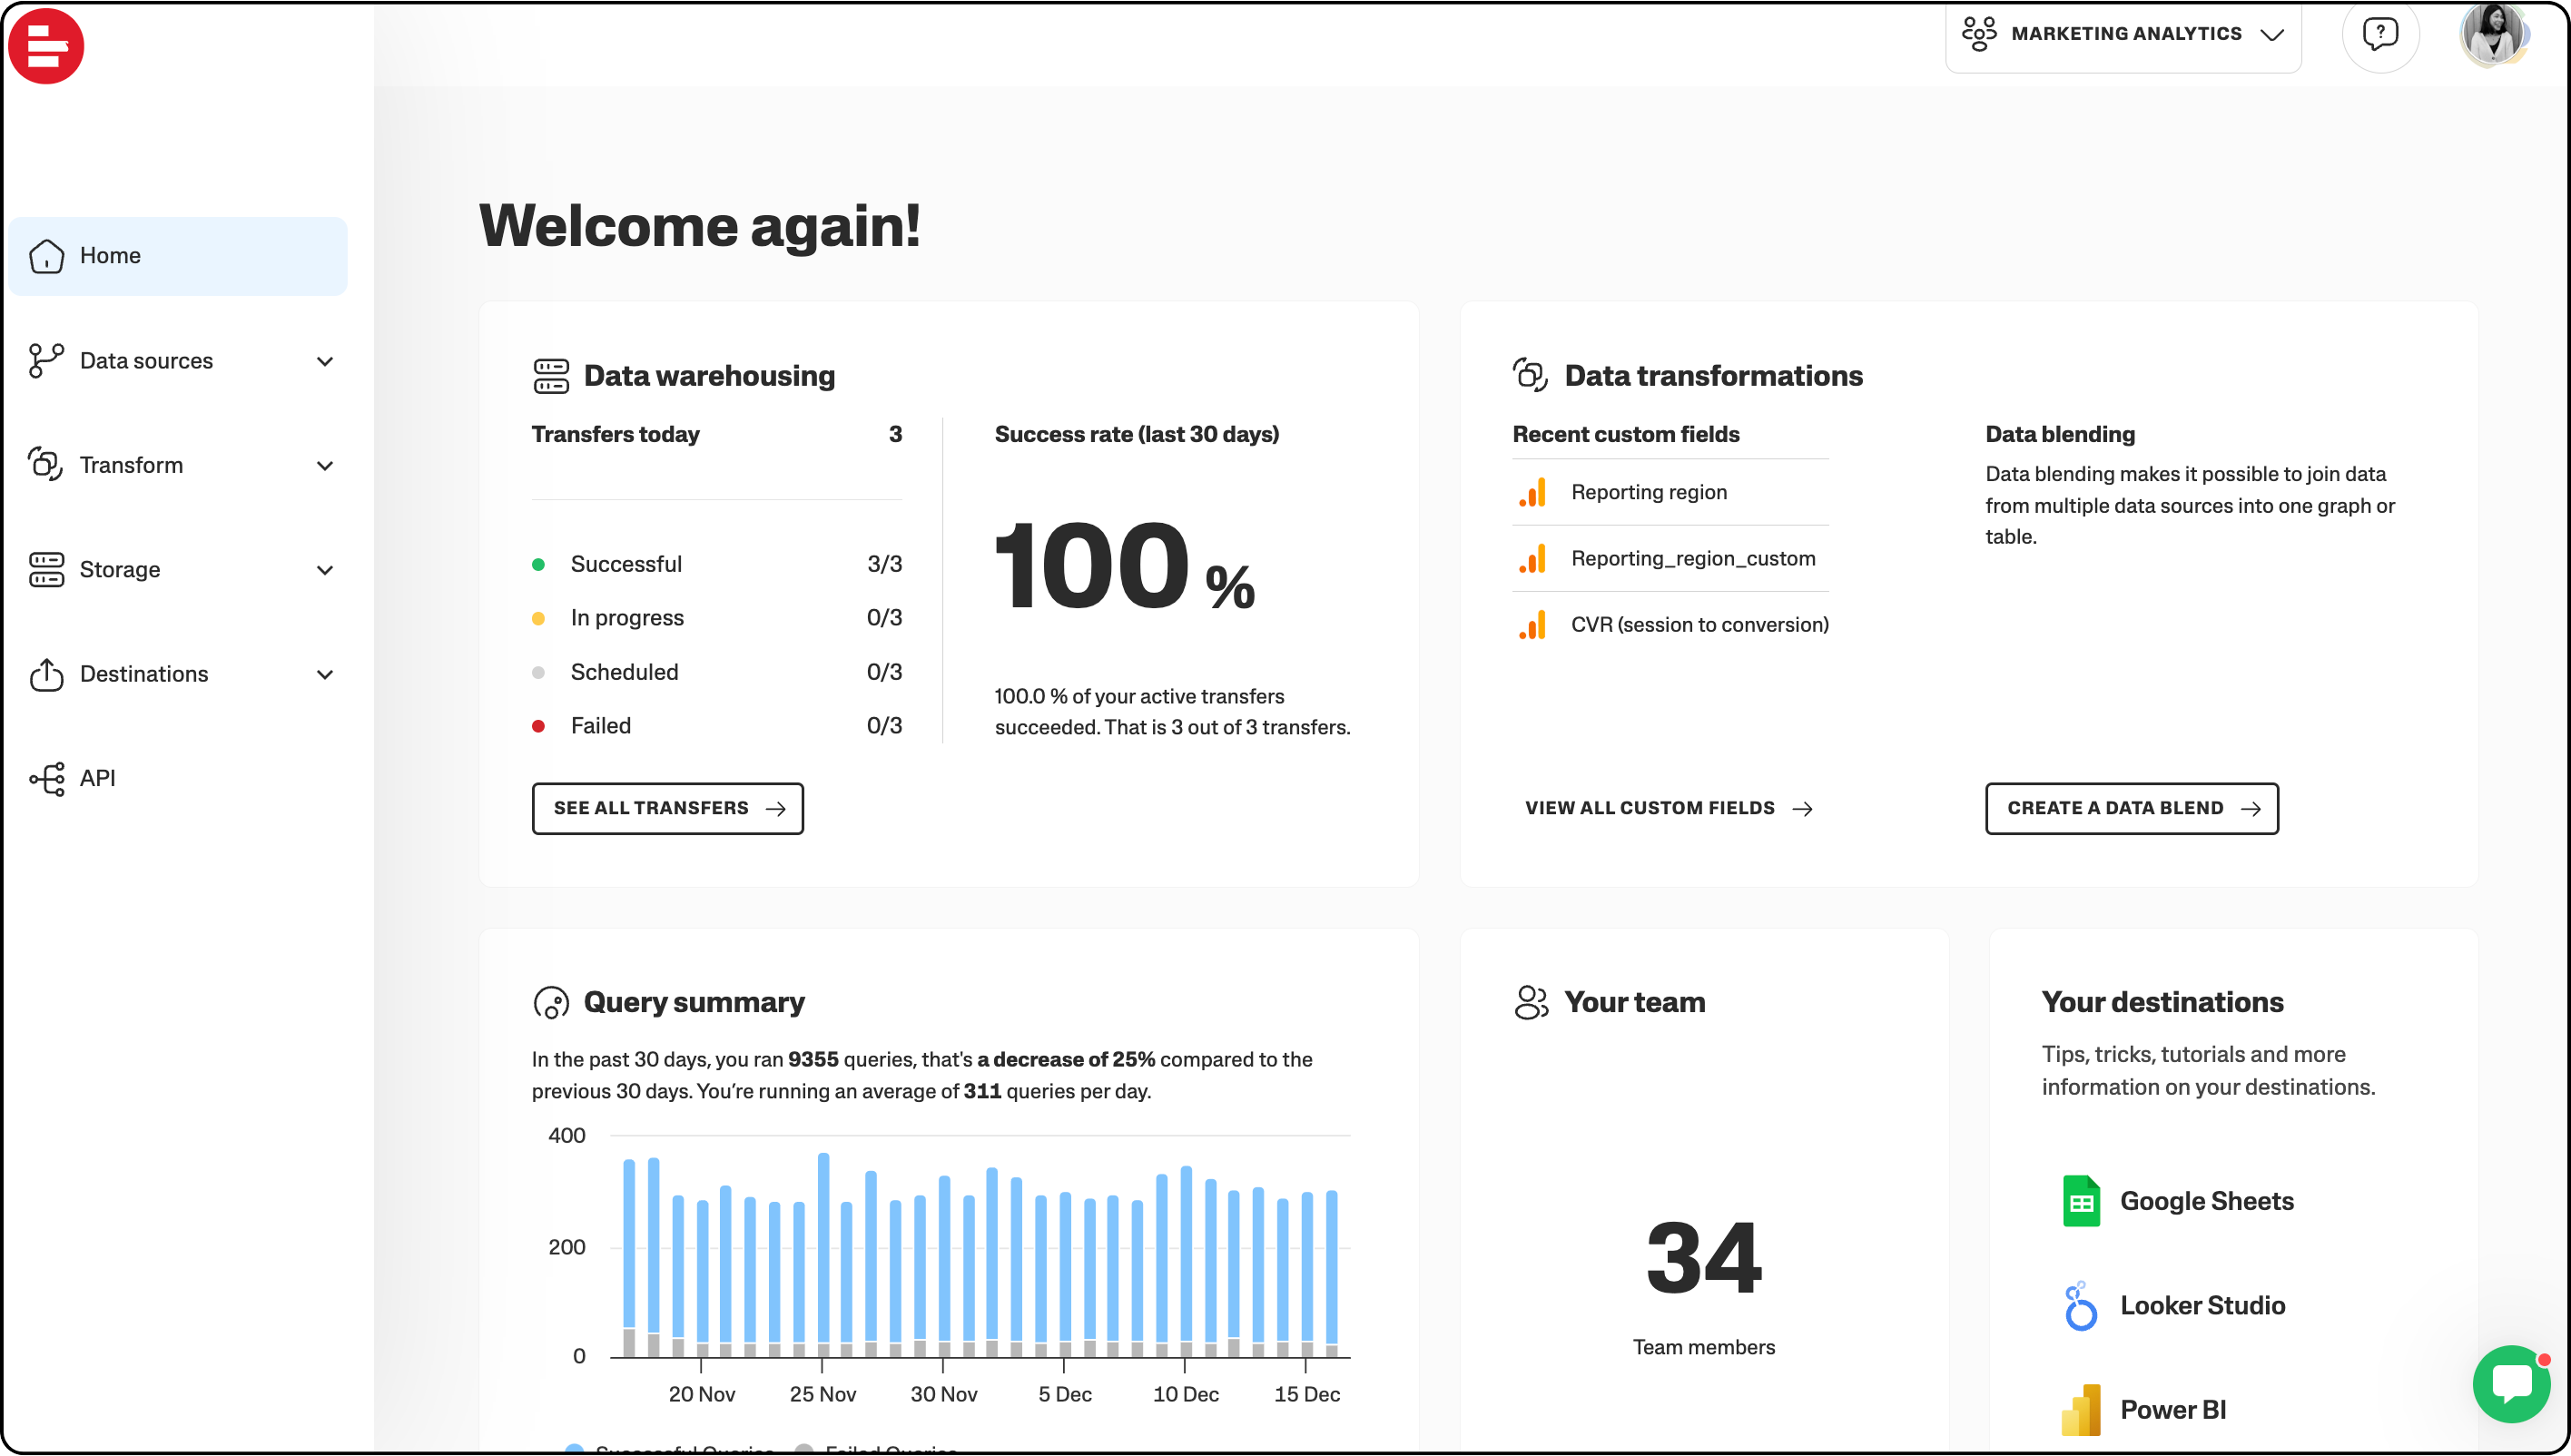This screenshot has width=2571, height=1456.
Task: Open the help question-mark icon
Action: click(2380, 34)
